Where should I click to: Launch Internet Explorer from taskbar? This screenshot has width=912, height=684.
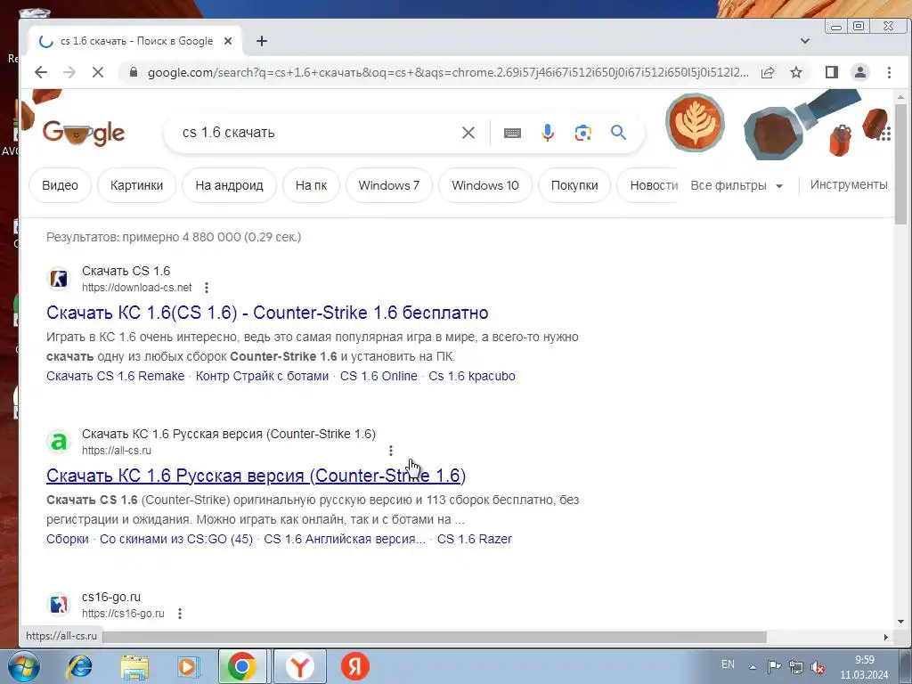click(79, 666)
